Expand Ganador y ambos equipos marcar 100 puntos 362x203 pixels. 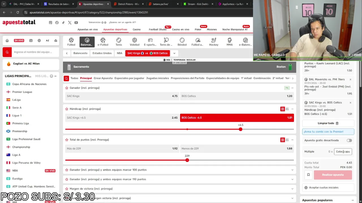point(179,170)
